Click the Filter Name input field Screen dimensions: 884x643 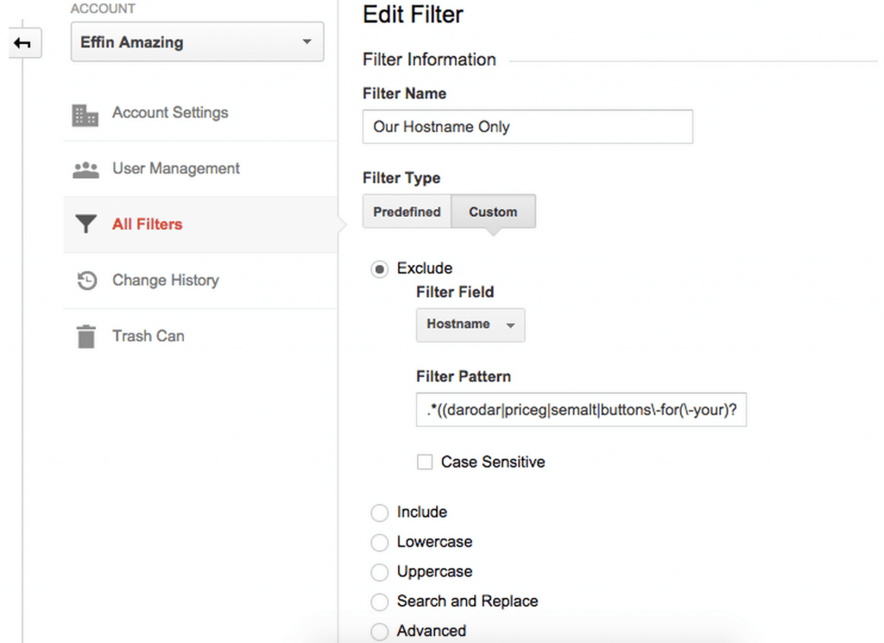[527, 127]
